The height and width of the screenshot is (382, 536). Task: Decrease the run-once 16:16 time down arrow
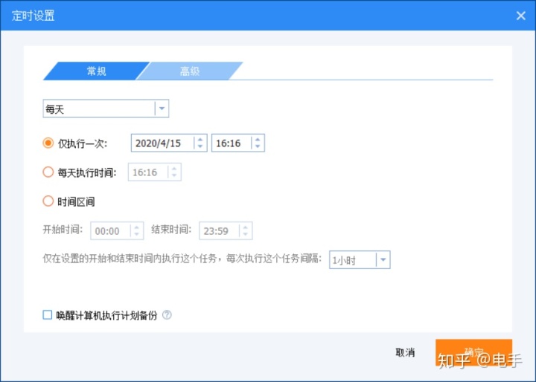(x=258, y=146)
